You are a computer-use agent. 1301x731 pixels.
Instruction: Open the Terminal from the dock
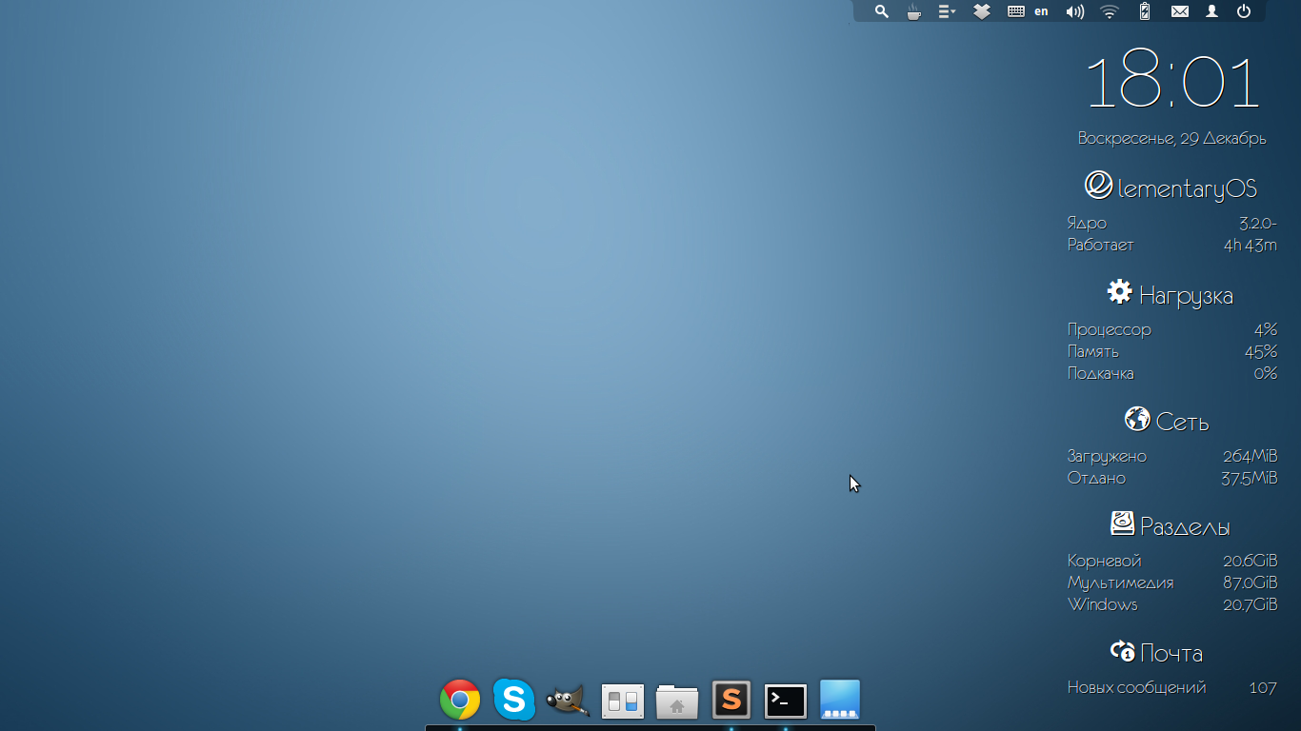[x=786, y=701]
